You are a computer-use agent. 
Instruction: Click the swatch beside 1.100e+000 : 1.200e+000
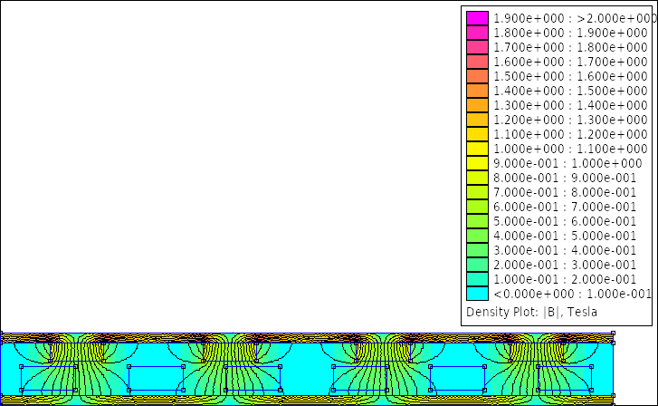click(x=477, y=134)
